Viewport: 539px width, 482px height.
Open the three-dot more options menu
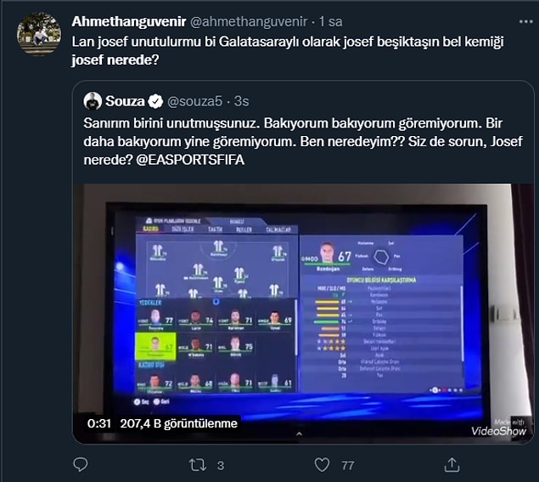click(x=525, y=22)
